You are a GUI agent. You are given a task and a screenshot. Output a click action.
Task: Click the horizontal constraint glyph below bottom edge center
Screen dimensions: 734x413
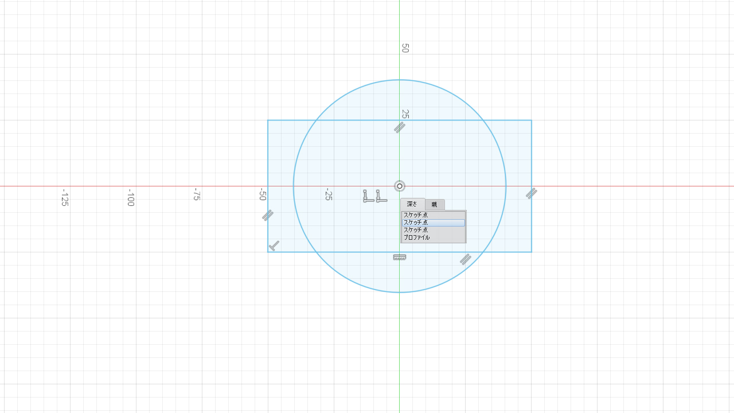click(x=400, y=258)
